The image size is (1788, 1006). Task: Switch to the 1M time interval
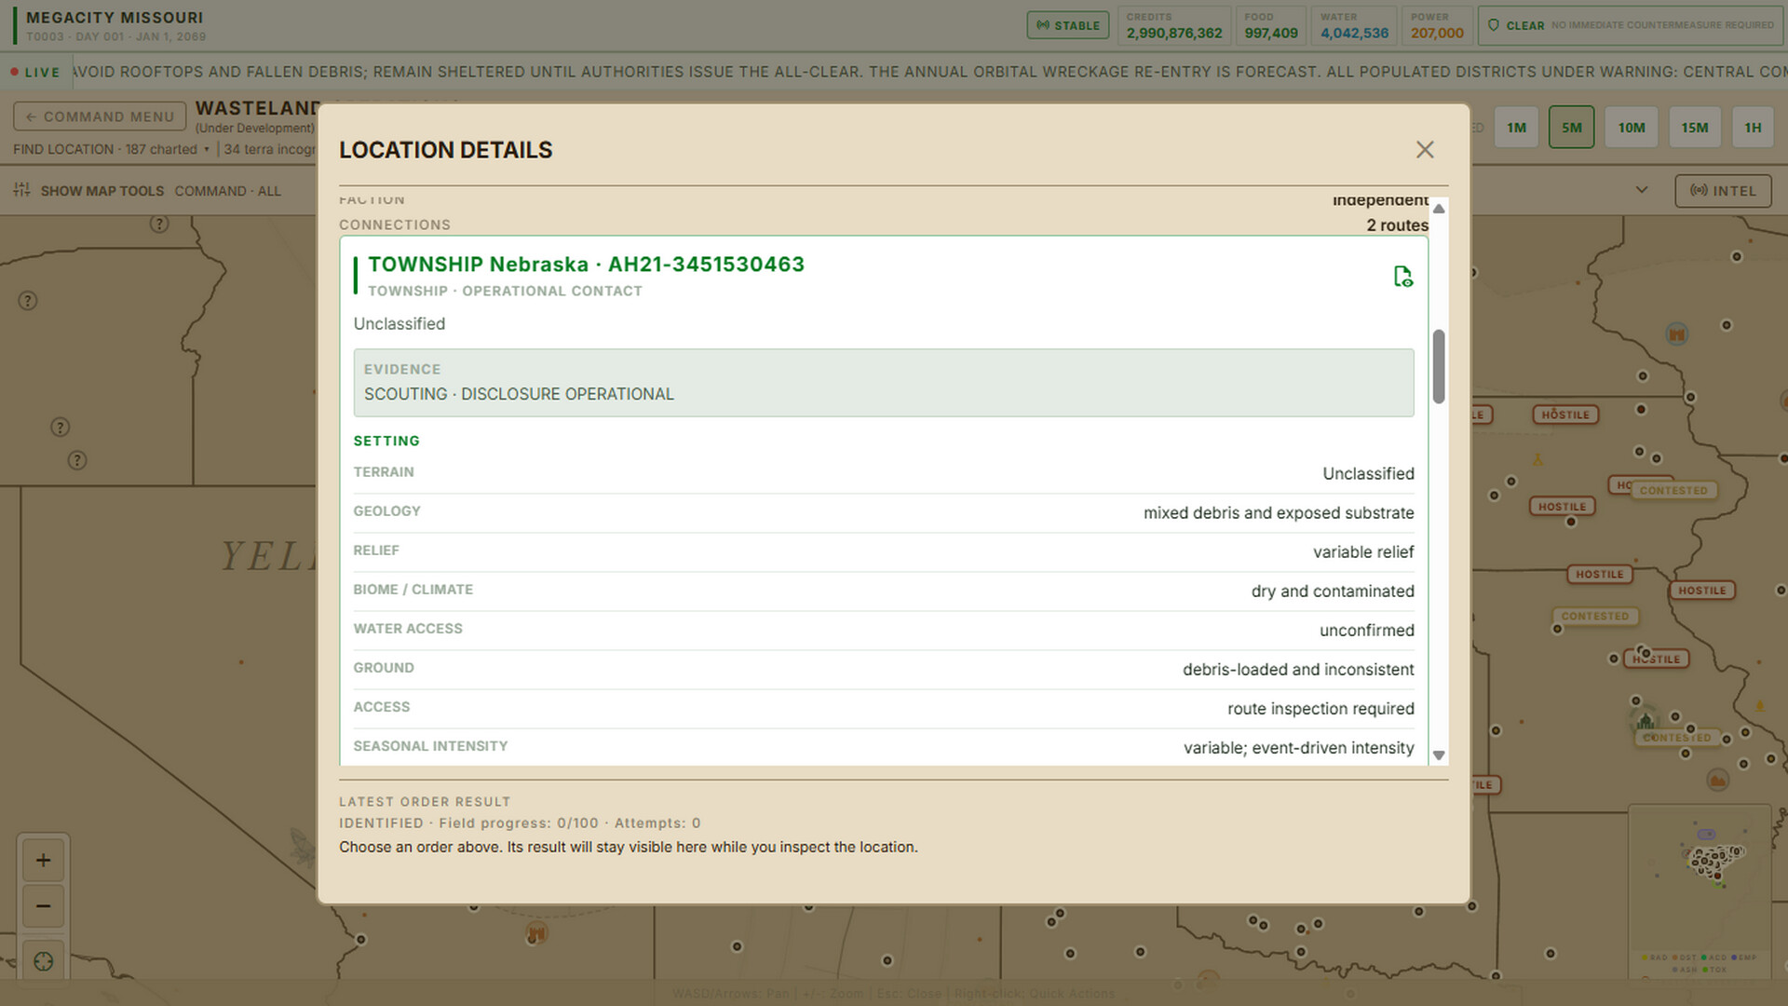pyautogui.click(x=1516, y=128)
